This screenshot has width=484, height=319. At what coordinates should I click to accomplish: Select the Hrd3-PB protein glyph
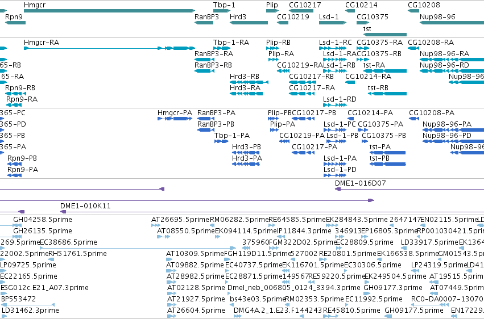pyautogui.click(x=246, y=153)
